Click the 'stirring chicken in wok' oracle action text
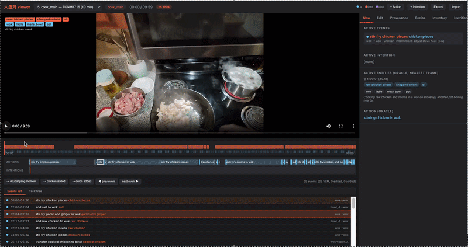468x247 pixels. [x=382, y=118]
